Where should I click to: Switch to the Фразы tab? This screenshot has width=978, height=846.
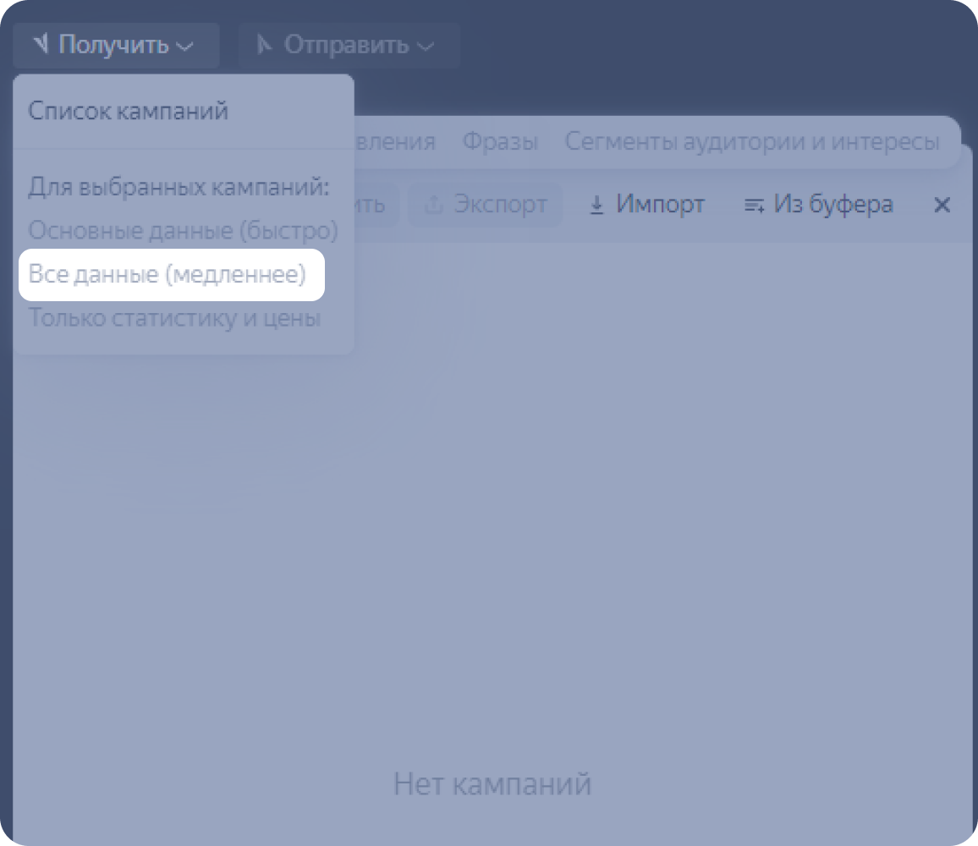click(x=500, y=141)
